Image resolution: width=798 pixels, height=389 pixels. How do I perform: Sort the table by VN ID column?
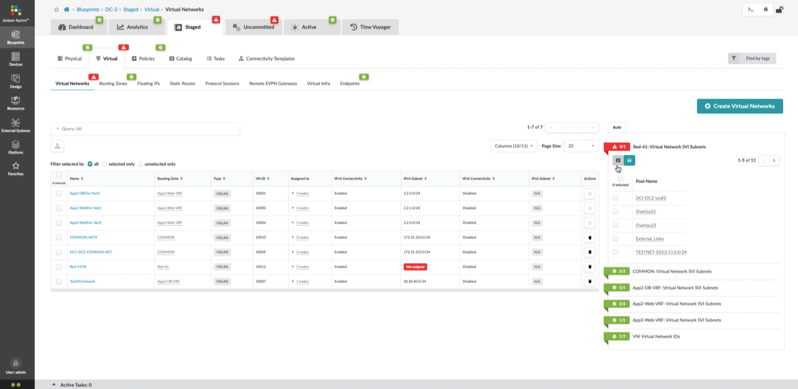[262, 179]
